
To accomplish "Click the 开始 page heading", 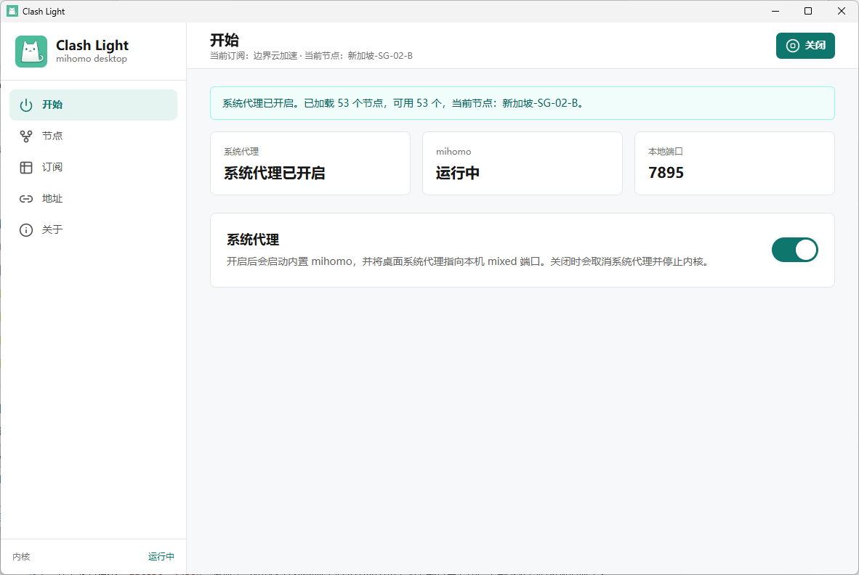I will click(225, 40).
